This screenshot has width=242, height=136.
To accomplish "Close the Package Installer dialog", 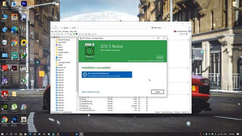I will (x=157, y=92).
